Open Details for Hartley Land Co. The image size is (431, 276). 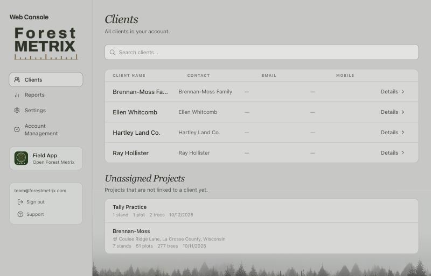392,132
